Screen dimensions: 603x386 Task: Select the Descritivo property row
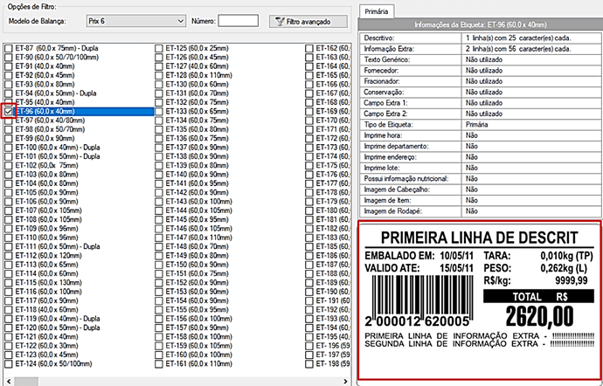479,38
